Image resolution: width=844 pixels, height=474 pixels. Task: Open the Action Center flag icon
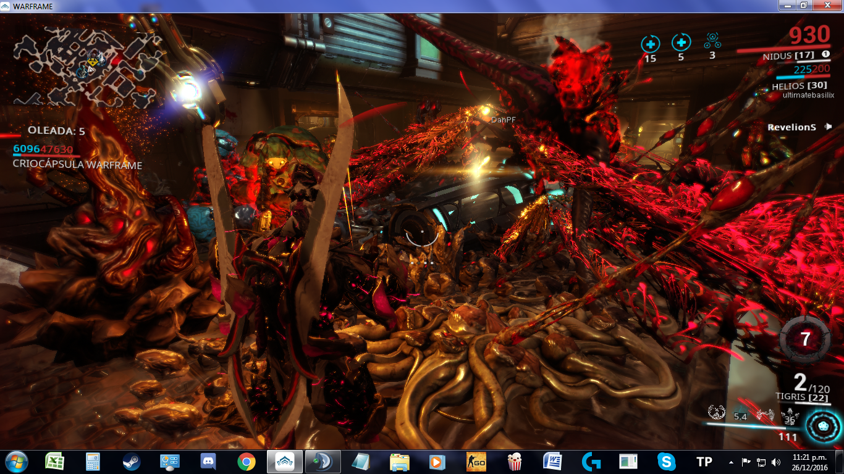(x=746, y=462)
